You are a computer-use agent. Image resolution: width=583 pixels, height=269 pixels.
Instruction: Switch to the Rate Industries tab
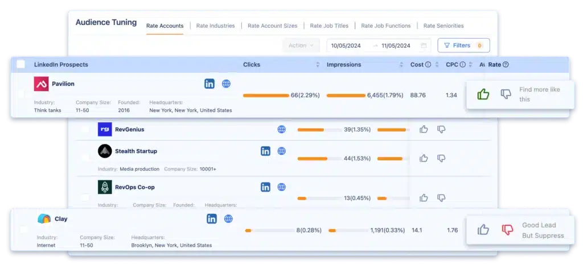[216, 26]
